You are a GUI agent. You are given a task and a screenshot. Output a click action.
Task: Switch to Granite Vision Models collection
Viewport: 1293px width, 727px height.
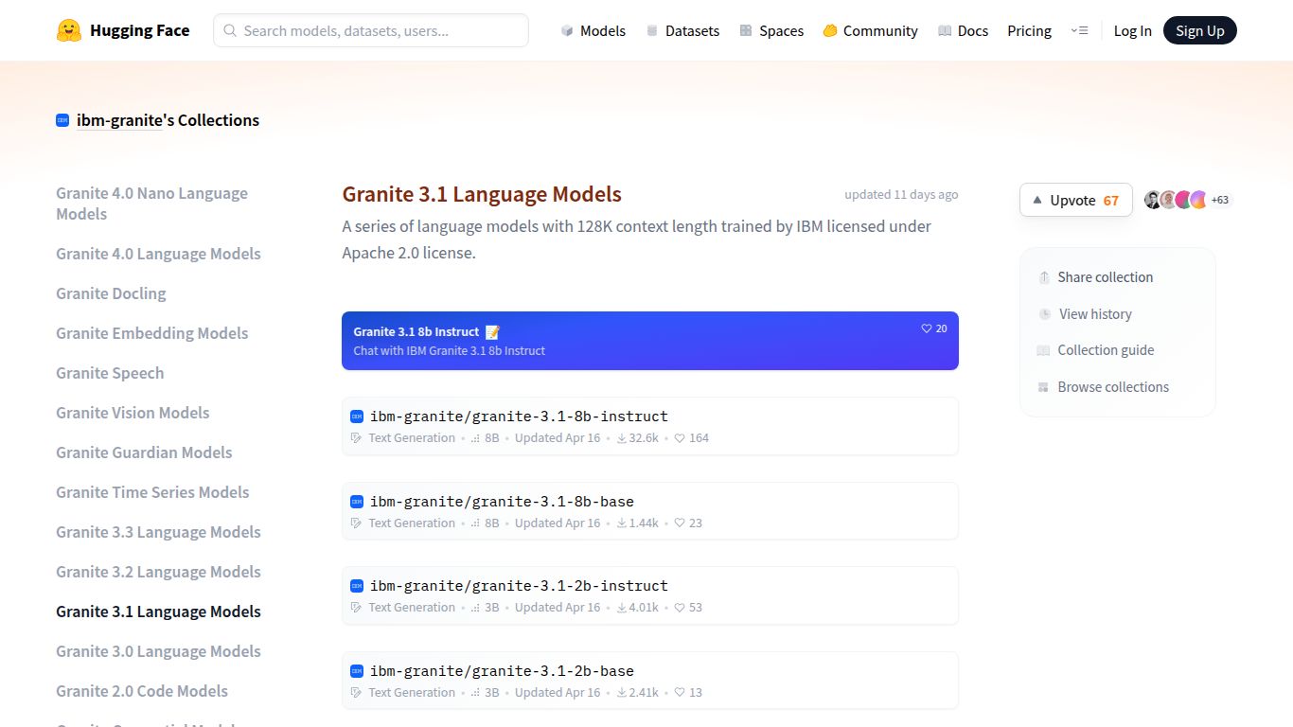[133, 413]
